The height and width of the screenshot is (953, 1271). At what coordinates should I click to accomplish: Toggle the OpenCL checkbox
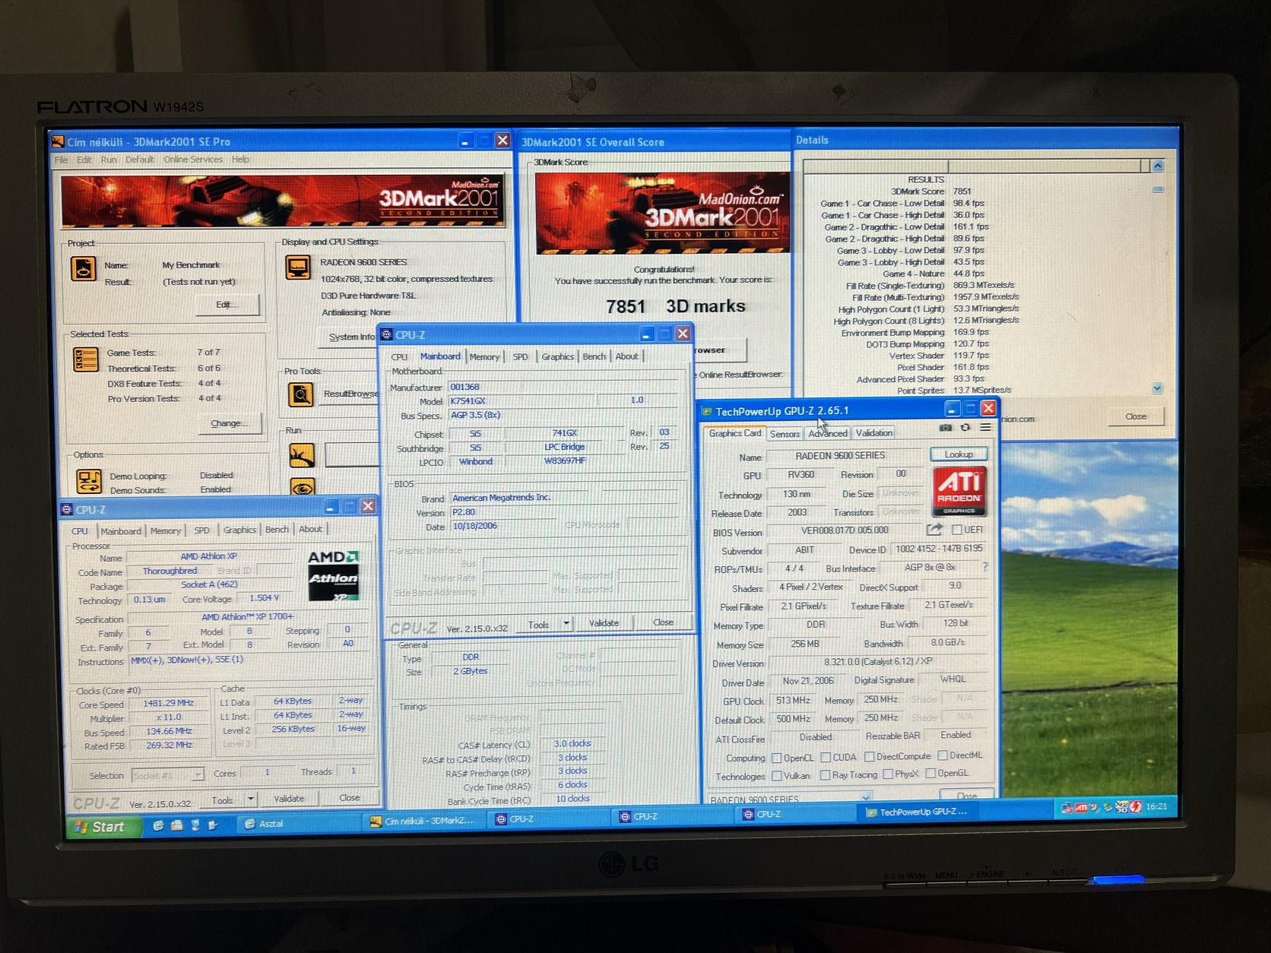pyautogui.click(x=776, y=758)
